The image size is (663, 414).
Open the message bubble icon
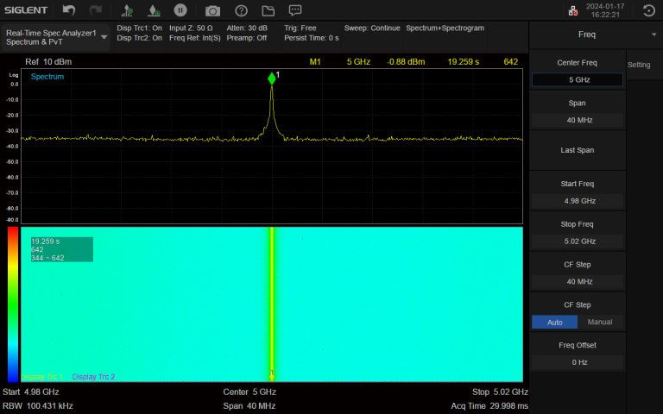(x=295, y=10)
